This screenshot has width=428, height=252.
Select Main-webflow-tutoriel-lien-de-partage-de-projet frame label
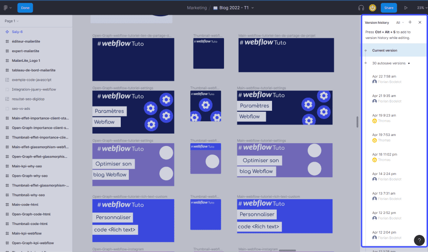pyautogui.click(x=277, y=36)
